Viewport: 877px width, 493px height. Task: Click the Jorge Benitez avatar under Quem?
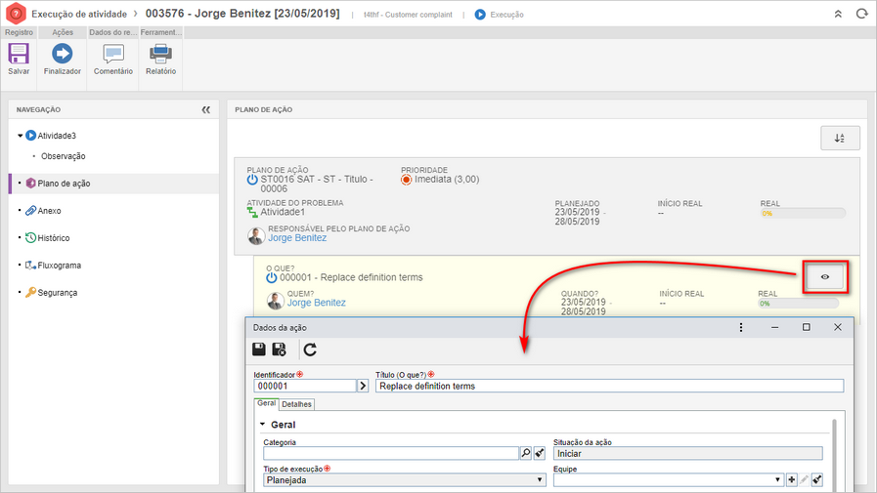[275, 301]
